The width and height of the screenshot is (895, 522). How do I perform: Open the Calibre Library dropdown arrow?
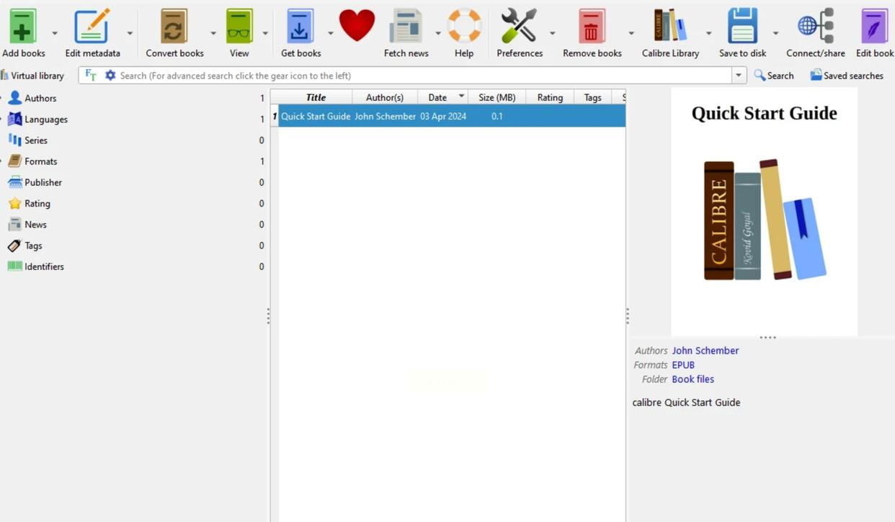(x=708, y=33)
